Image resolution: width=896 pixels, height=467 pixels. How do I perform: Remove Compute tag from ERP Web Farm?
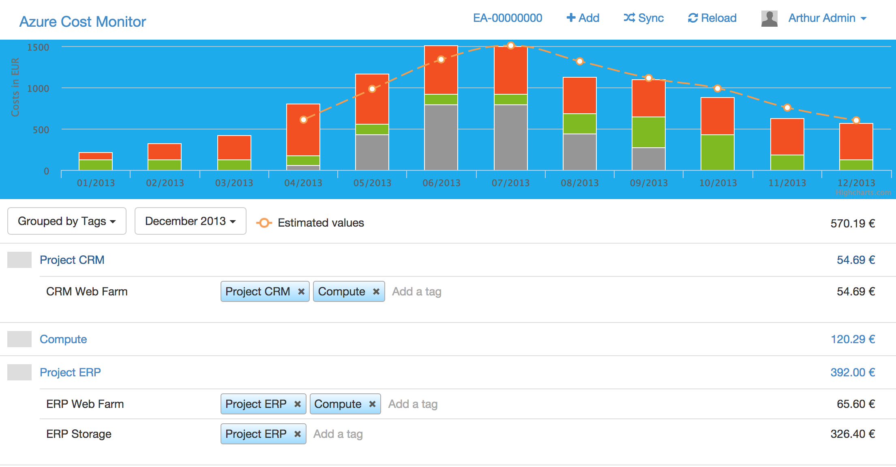tap(373, 404)
